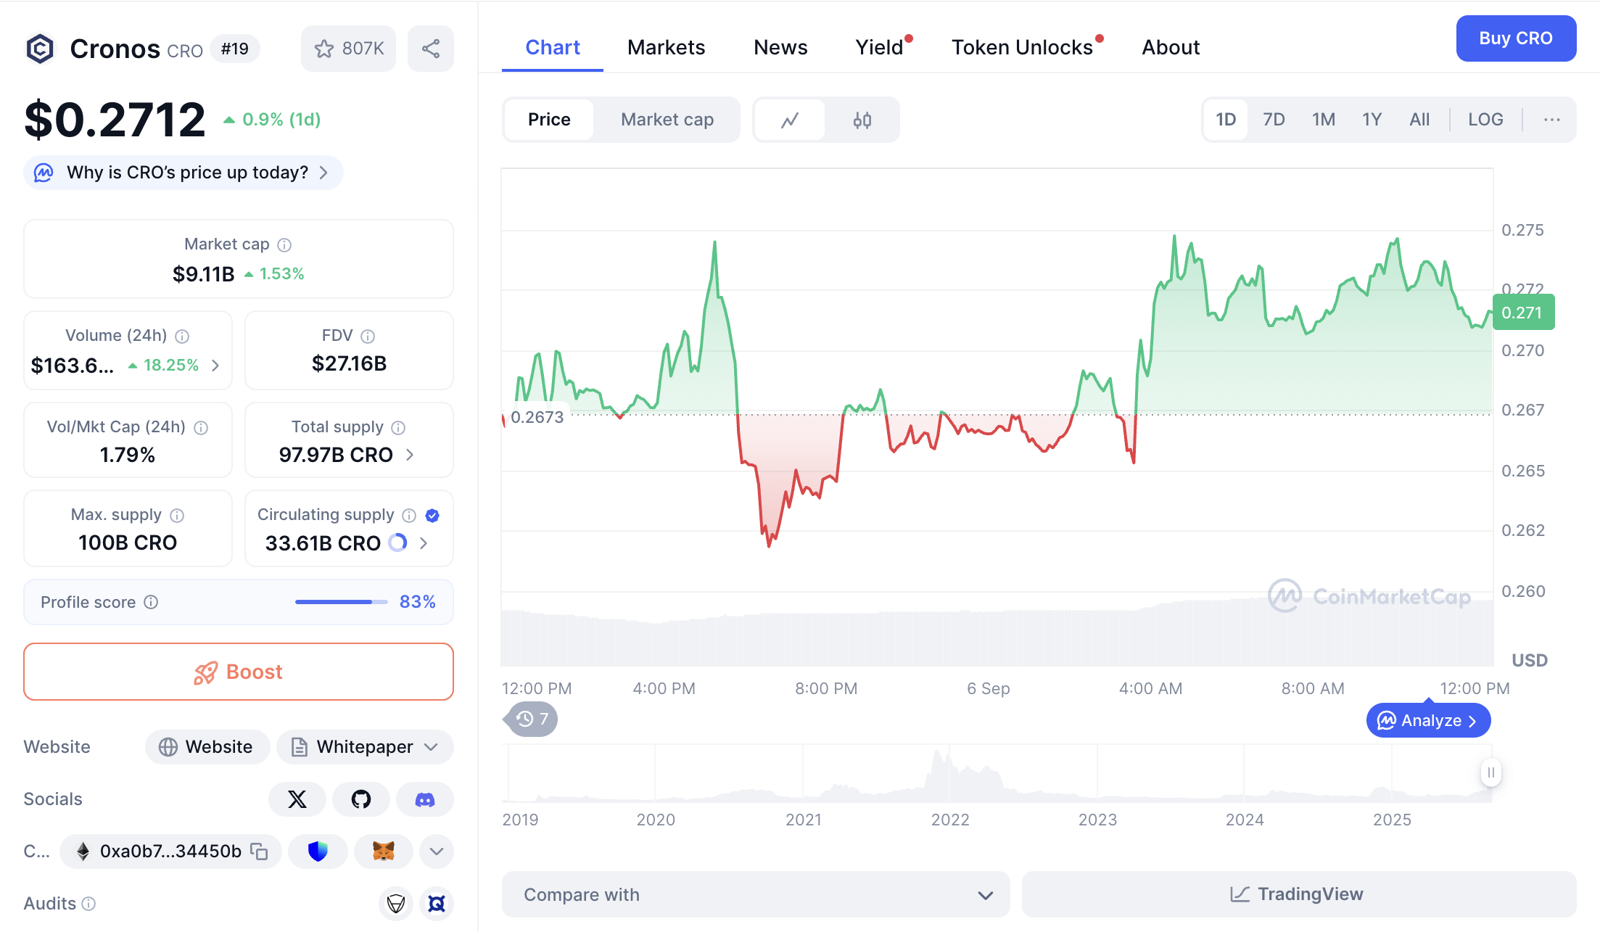The height and width of the screenshot is (932, 1600).
Task: Expand Circulating supply details chevron
Action: pos(424,543)
